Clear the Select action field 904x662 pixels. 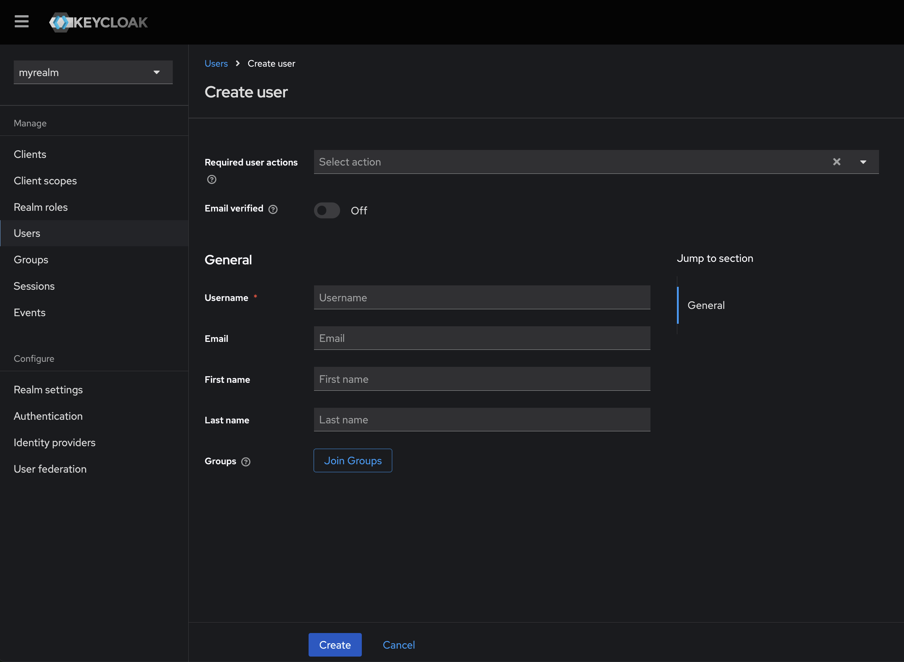point(837,162)
